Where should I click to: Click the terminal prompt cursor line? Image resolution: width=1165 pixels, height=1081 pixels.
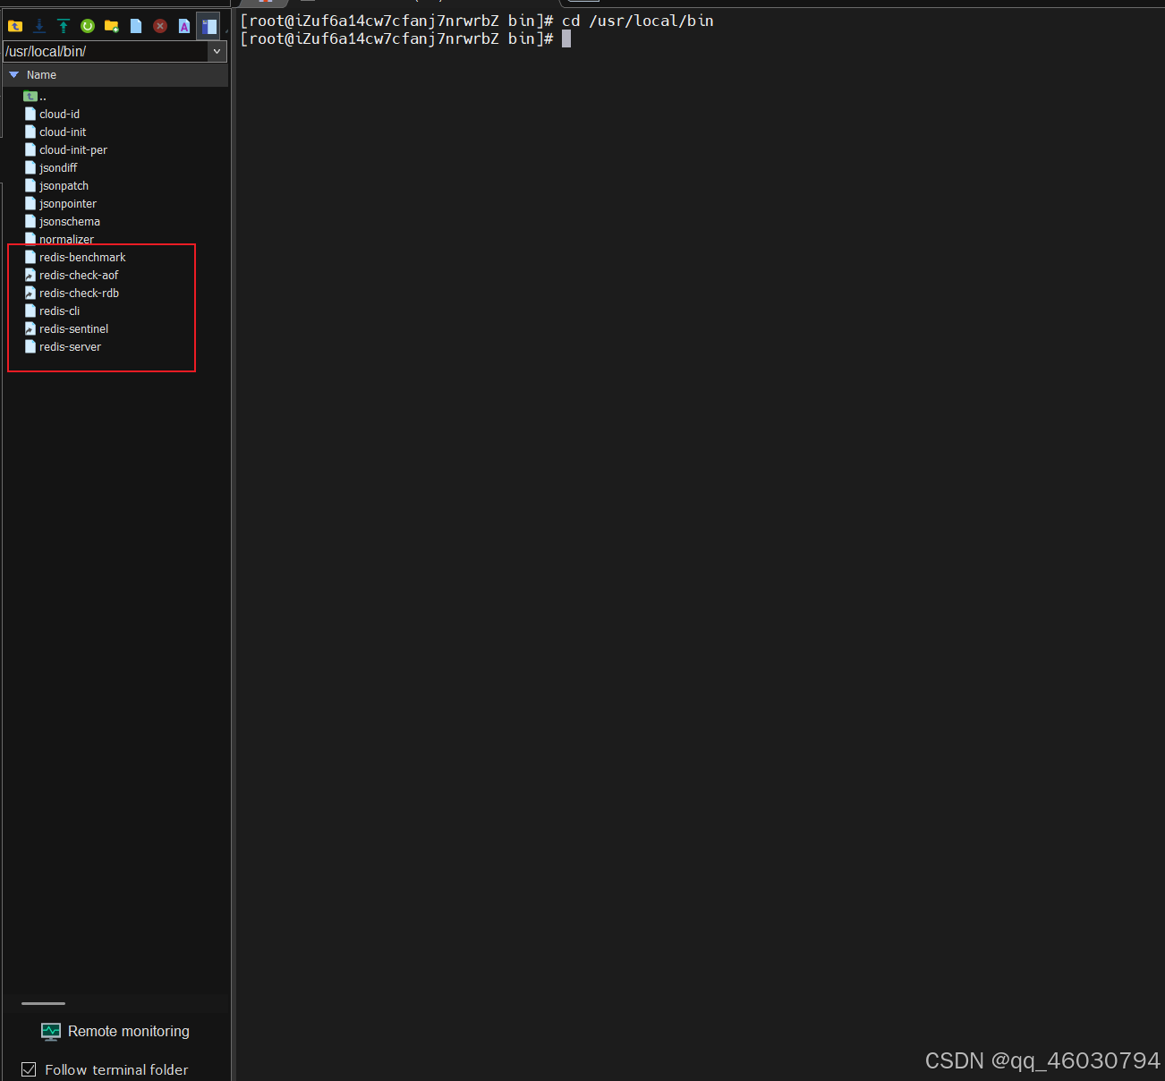pyautogui.click(x=406, y=38)
